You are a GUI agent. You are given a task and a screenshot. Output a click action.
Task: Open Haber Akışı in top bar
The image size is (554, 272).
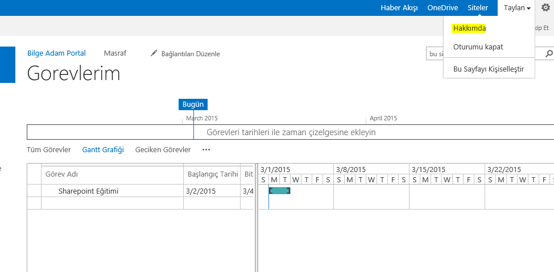pos(399,8)
